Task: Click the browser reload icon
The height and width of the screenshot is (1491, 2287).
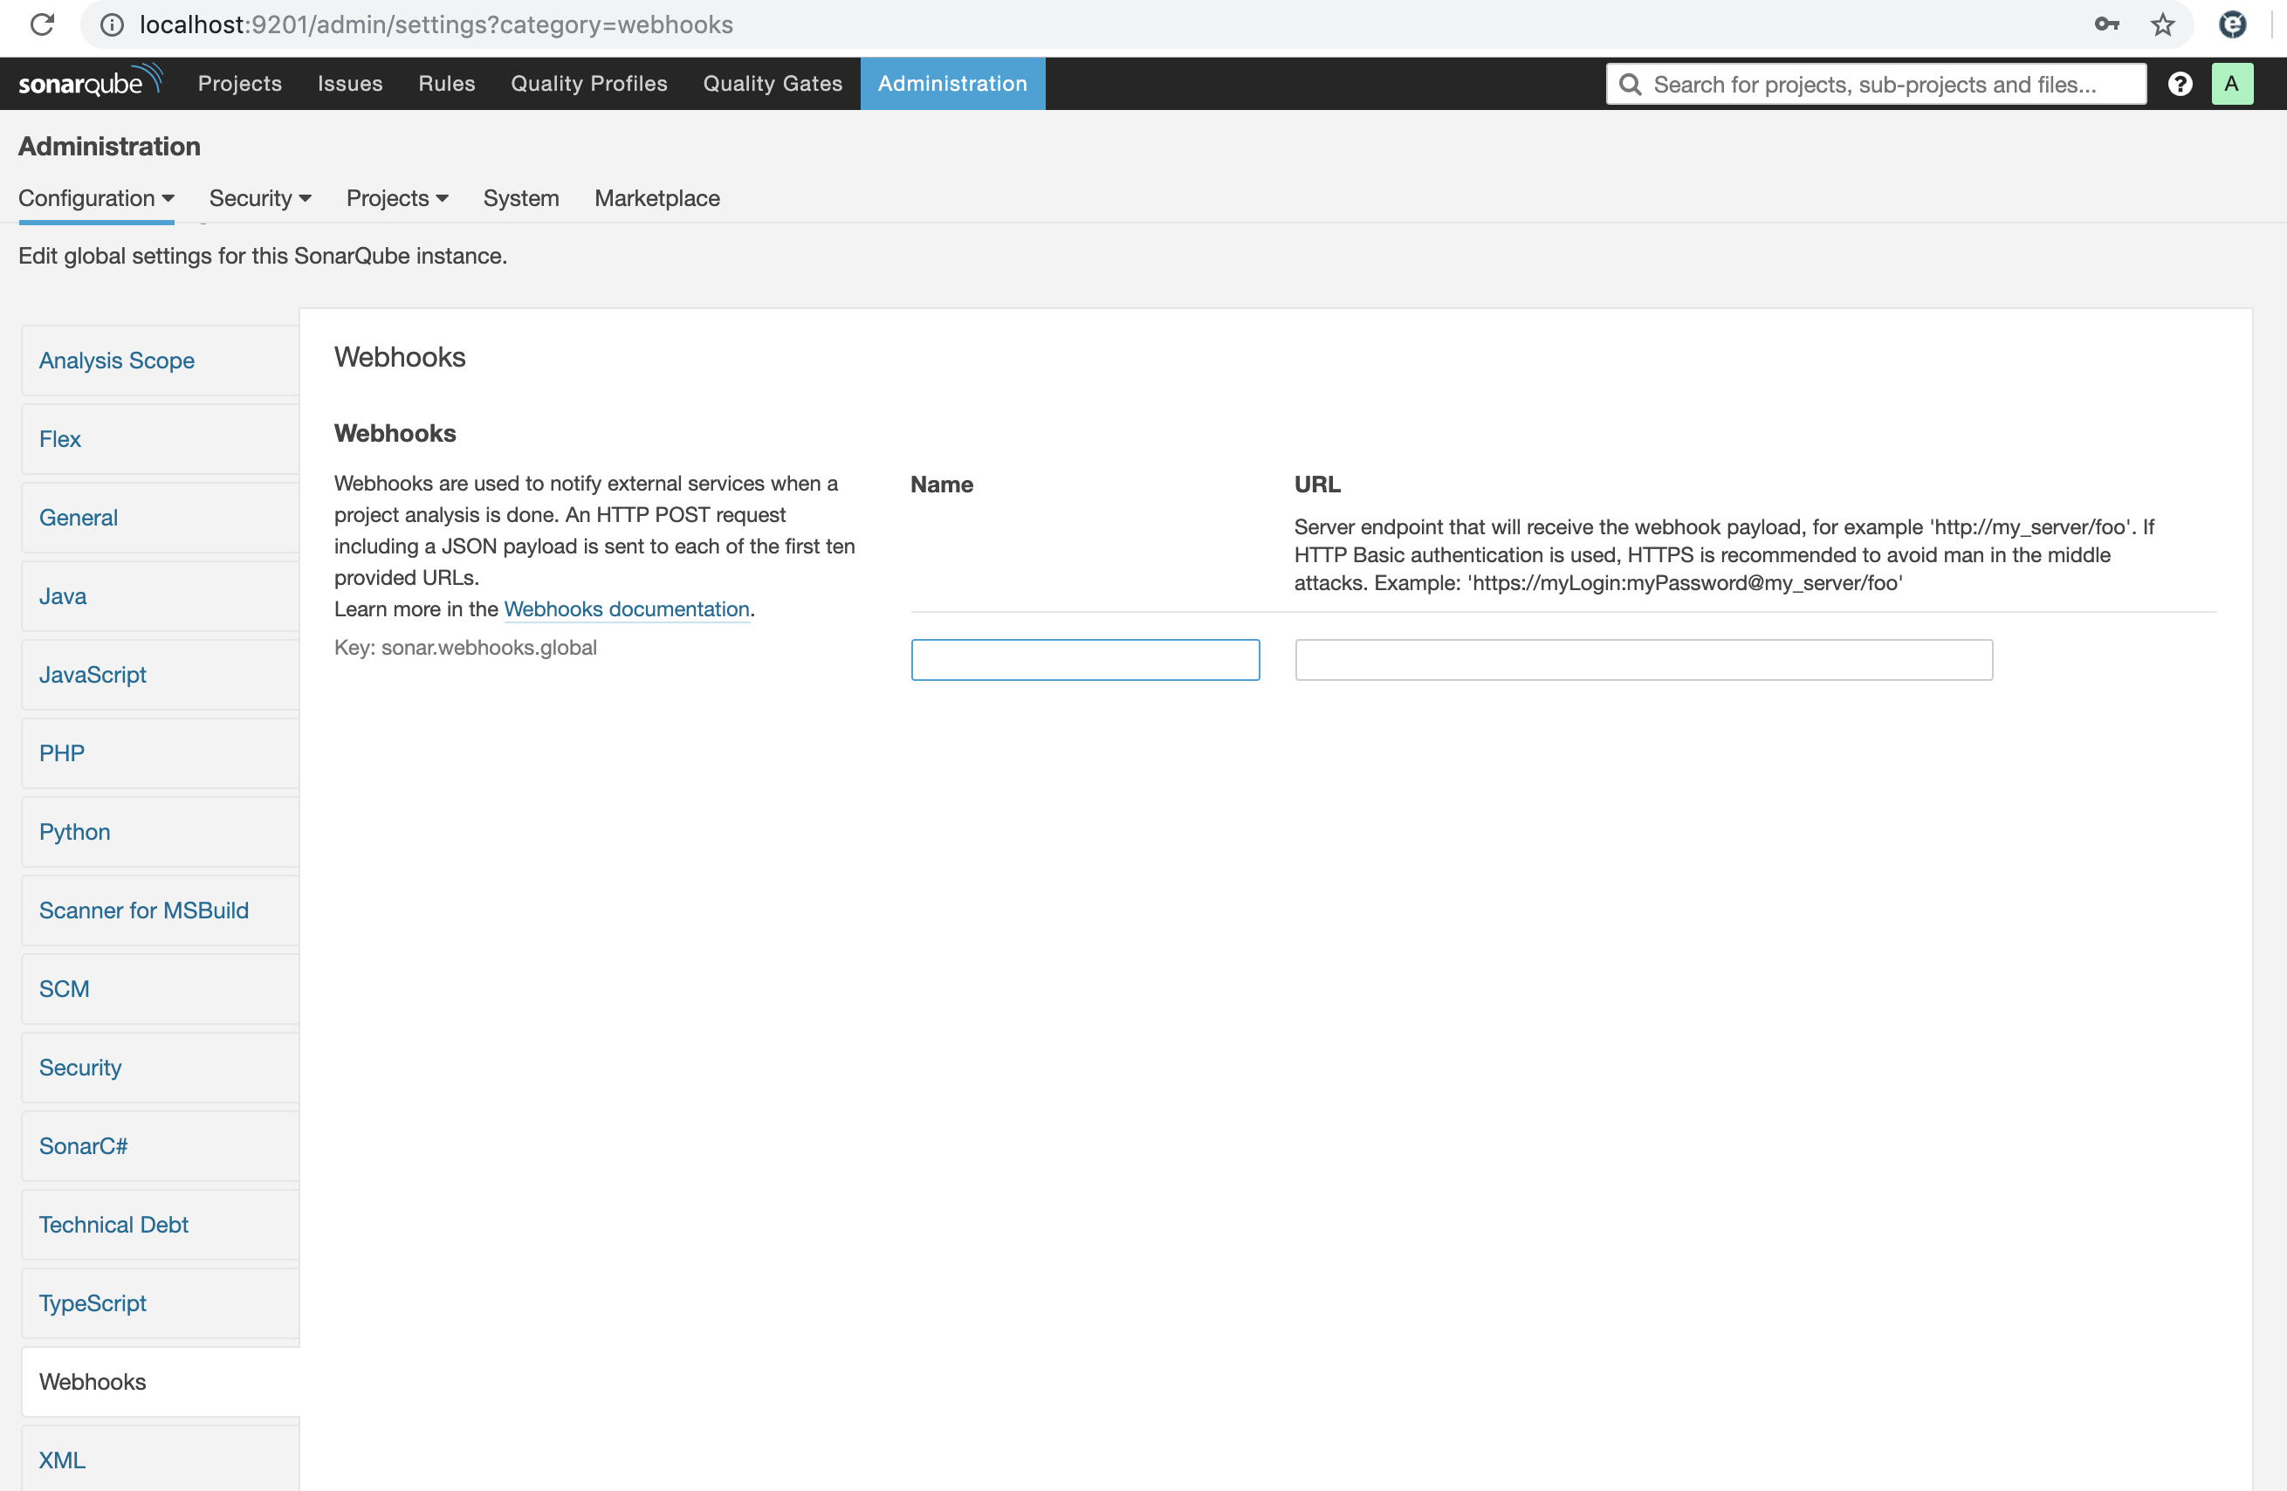Action: (x=42, y=24)
